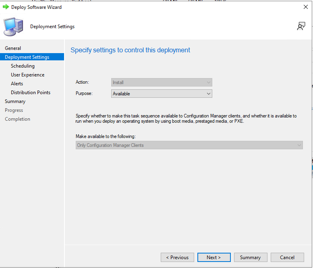Open the Scheduling step
Viewport: 313px width, 268px height.
(x=23, y=66)
